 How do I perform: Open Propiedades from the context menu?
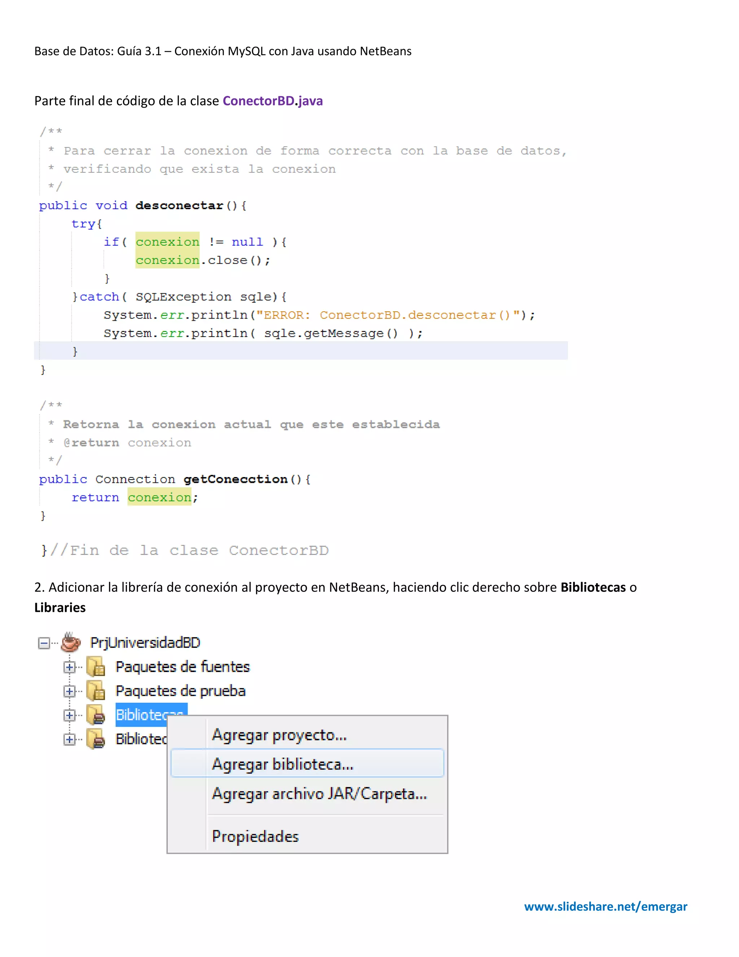pyautogui.click(x=255, y=836)
